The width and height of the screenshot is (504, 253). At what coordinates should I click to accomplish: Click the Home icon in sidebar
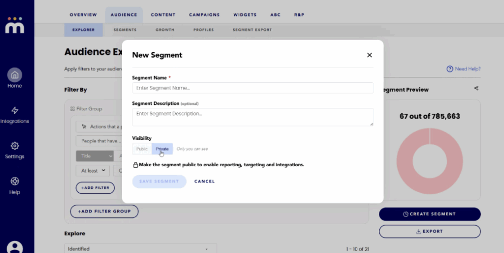(15, 76)
